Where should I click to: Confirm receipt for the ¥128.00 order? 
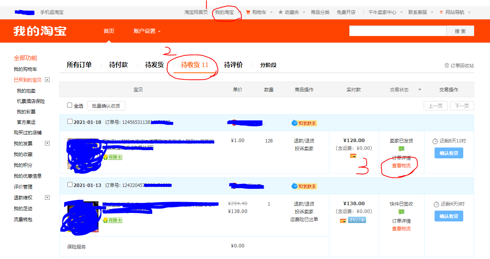pos(449,153)
